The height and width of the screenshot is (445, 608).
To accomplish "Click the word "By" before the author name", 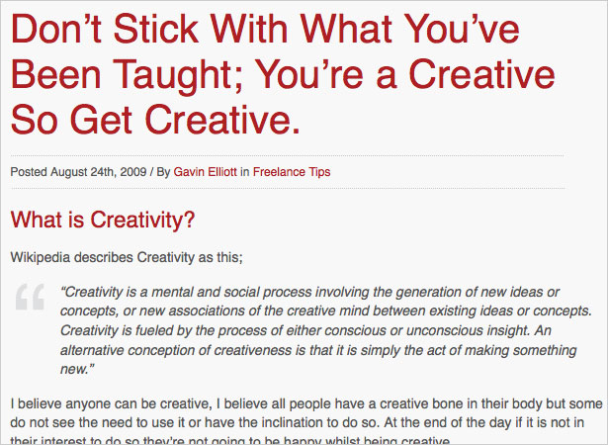I will click(163, 172).
